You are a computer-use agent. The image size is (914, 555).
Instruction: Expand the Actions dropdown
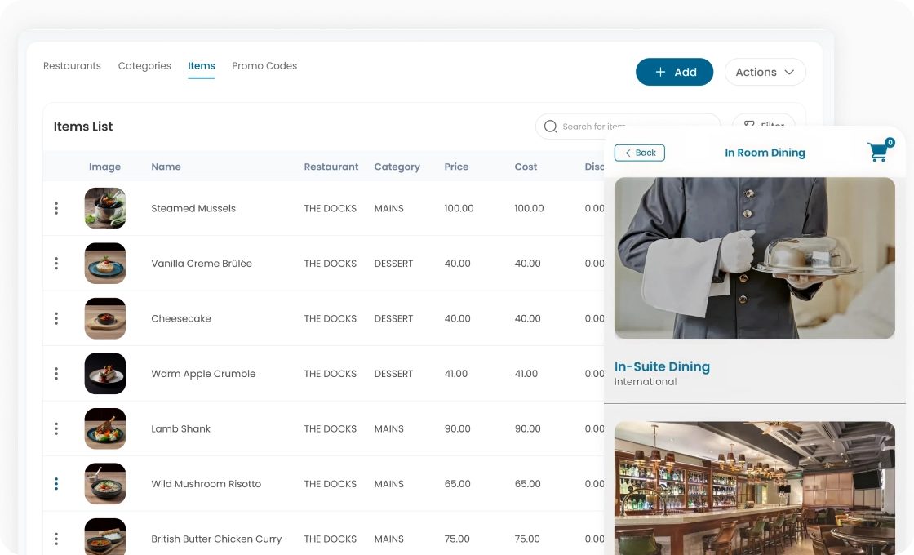(765, 72)
